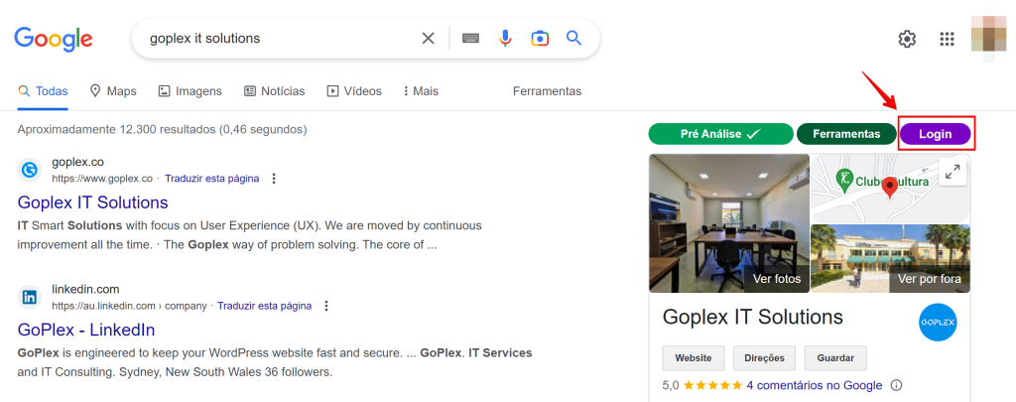This screenshot has height=402, width=1016.
Task: Open the account profile avatar
Action: (x=990, y=36)
